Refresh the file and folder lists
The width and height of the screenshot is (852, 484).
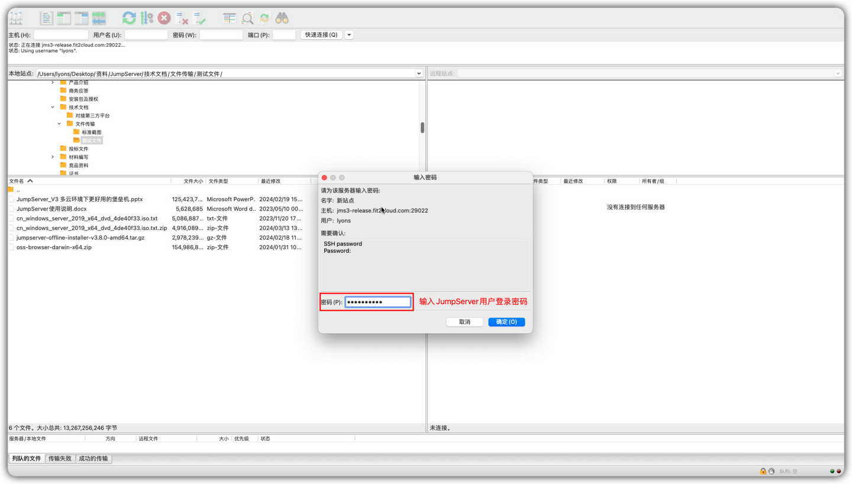click(x=129, y=17)
